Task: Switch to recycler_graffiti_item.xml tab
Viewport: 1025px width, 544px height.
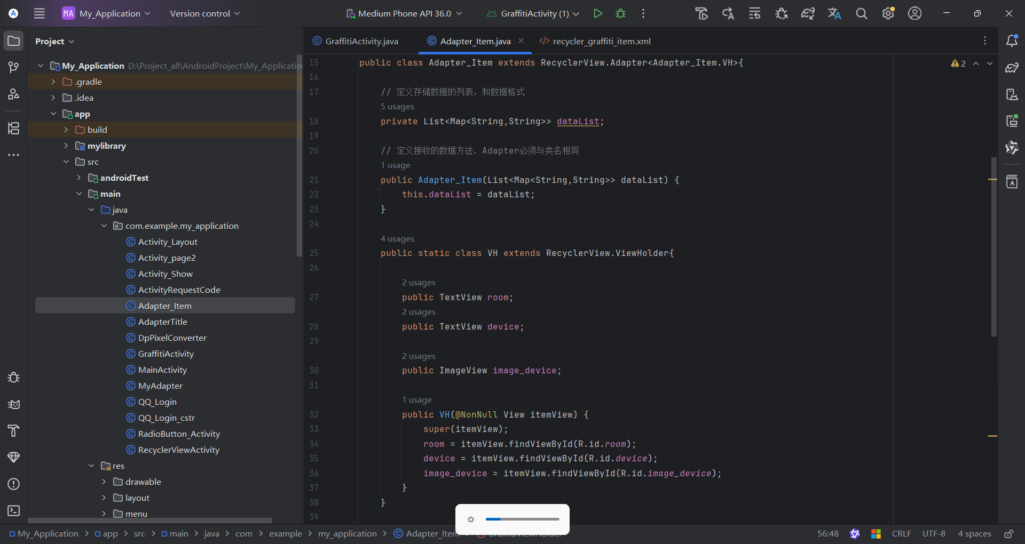Action: pyautogui.click(x=595, y=41)
